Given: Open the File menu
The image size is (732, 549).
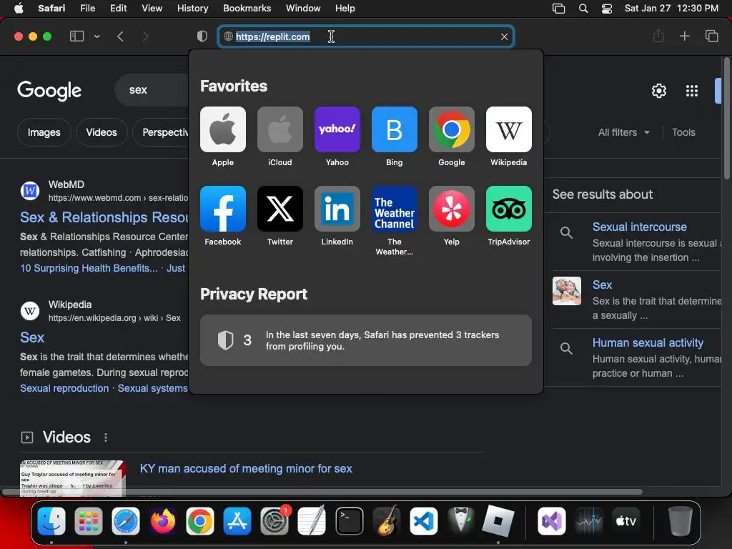Looking at the screenshot, I should tap(87, 8).
